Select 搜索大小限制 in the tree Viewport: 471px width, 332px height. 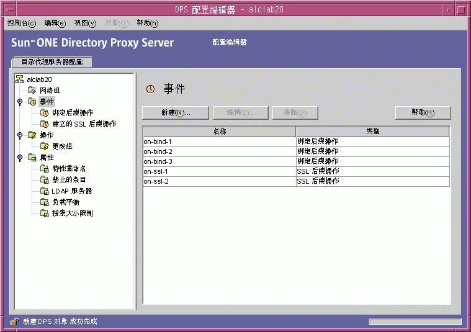coord(73,213)
